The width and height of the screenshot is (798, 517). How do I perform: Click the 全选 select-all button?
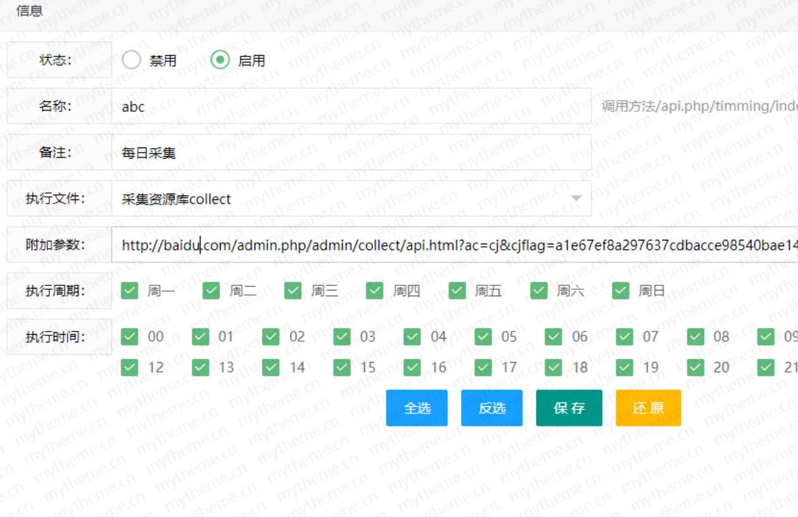point(417,408)
